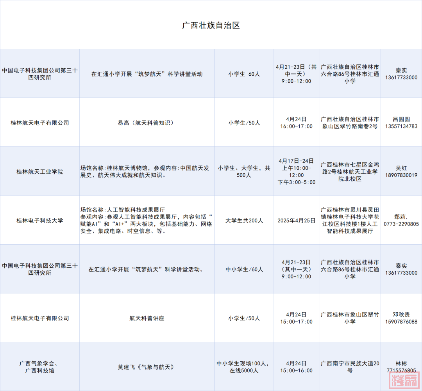The height and width of the screenshot is (391, 422).
Task: Select 桂林航天电子有限公司 in the 航天科普讲座 row
Action: [x=40, y=318]
